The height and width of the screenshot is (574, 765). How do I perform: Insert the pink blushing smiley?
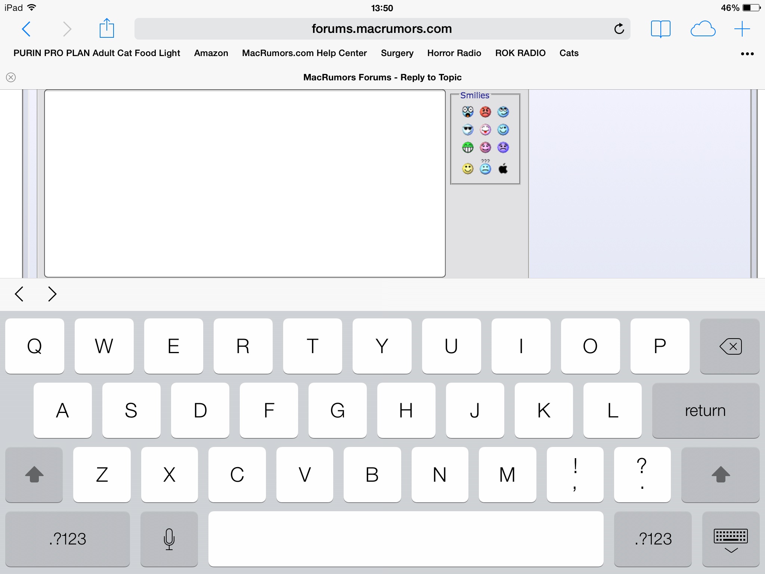pyautogui.click(x=485, y=148)
